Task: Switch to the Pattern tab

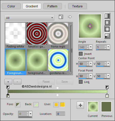Action: [53, 6]
